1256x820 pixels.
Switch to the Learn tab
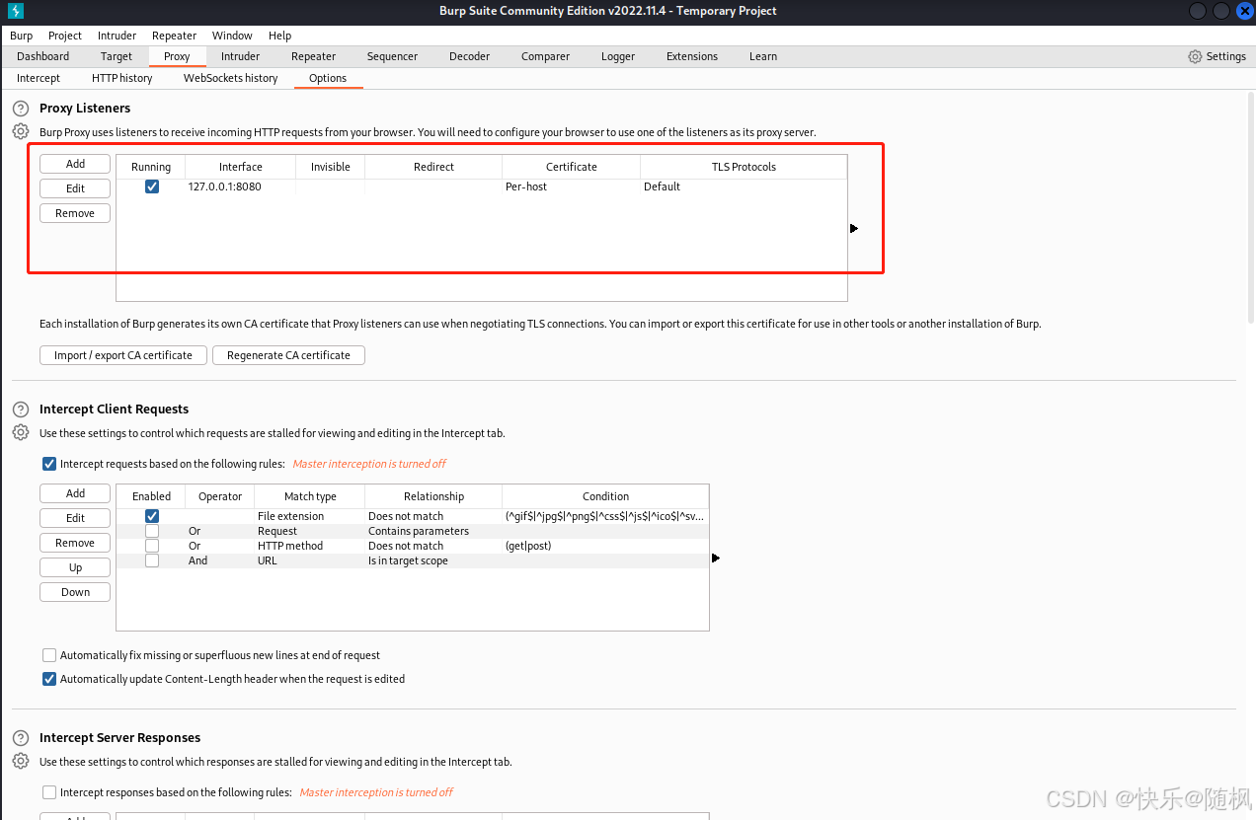(762, 56)
